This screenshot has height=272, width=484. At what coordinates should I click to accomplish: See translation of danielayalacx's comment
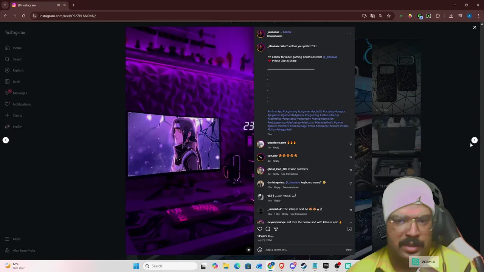point(291,187)
